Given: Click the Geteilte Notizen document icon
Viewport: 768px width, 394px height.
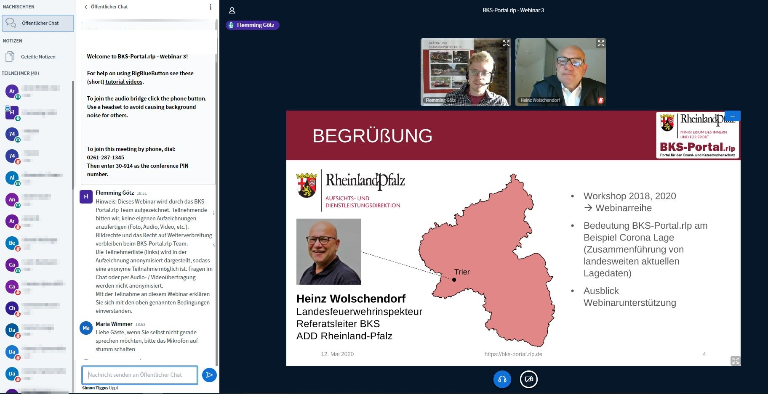Looking at the screenshot, I should (x=10, y=57).
